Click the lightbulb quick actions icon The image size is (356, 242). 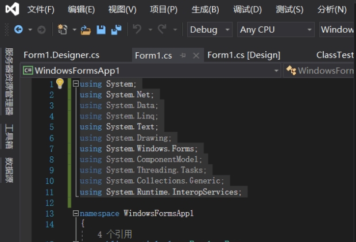[60, 83]
